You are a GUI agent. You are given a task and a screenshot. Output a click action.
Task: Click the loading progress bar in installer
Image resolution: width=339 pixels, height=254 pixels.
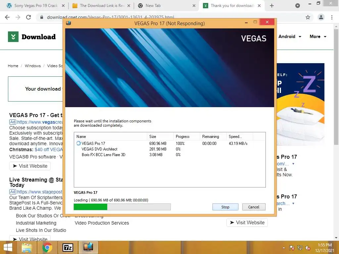pos(122,207)
